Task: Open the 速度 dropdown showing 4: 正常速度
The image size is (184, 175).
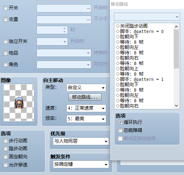Action: (x=86, y=108)
